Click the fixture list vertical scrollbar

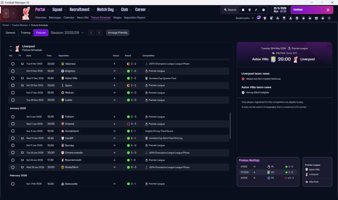click(x=230, y=126)
